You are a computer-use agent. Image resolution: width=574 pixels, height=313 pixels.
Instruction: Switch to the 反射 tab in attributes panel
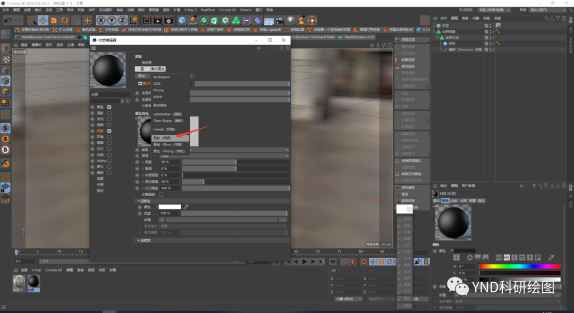454,201
